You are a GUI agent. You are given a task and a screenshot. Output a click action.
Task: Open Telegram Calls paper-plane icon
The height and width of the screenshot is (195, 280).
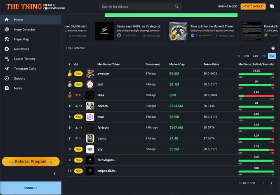[7, 69]
